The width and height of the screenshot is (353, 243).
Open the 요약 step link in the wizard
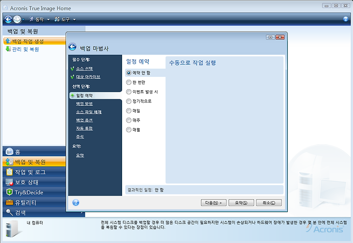(x=80, y=155)
